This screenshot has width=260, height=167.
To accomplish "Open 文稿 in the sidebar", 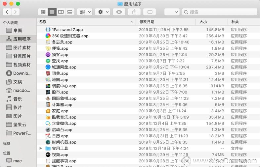I will (18, 82).
